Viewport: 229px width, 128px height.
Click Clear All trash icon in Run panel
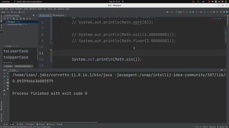click(x=8, y=89)
